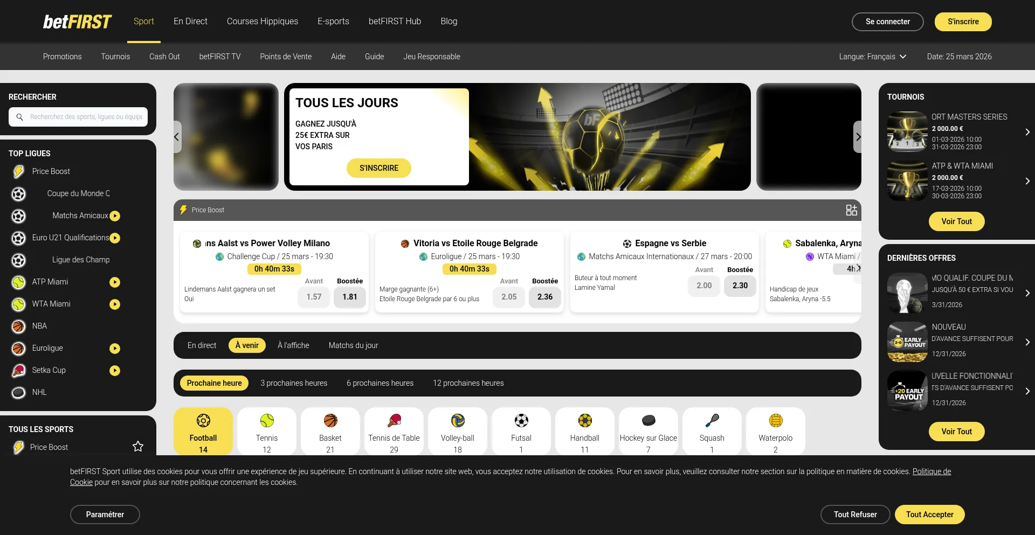The image size is (1035, 535).
Task: Expand Euro U21 Qualifications yellow arrow
Action: click(115, 238)
